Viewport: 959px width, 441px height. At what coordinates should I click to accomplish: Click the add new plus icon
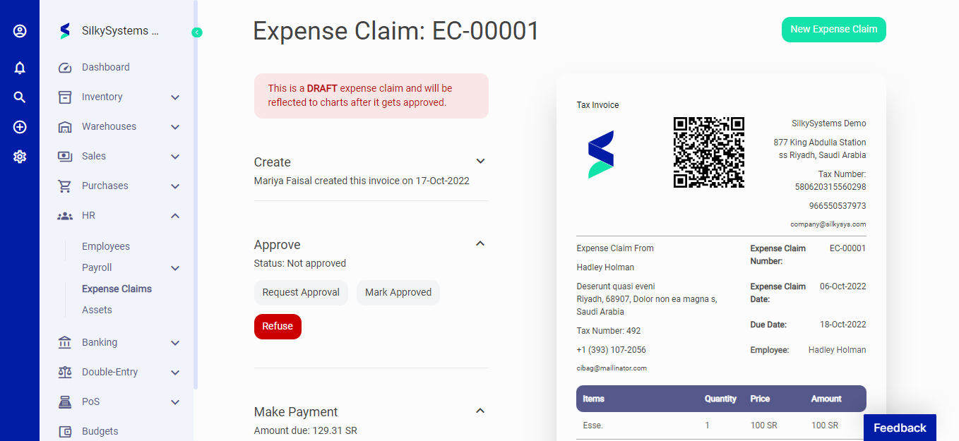tap(20, 127)
